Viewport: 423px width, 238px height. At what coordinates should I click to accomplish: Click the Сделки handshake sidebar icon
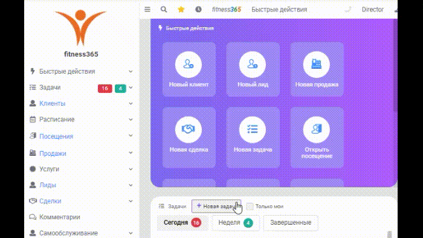click(x=33, y=201)
